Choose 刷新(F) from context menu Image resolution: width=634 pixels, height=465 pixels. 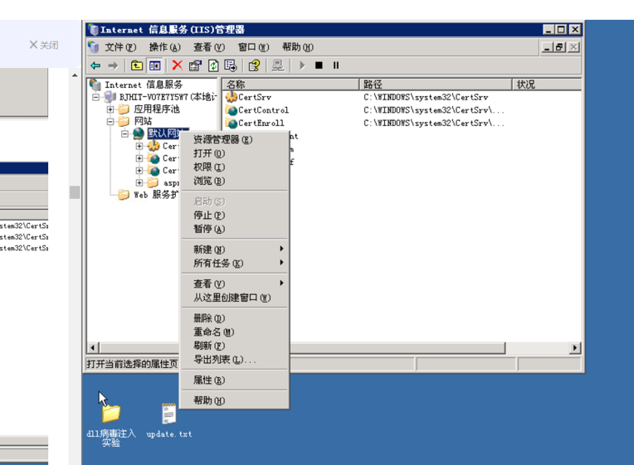(234, 346)
